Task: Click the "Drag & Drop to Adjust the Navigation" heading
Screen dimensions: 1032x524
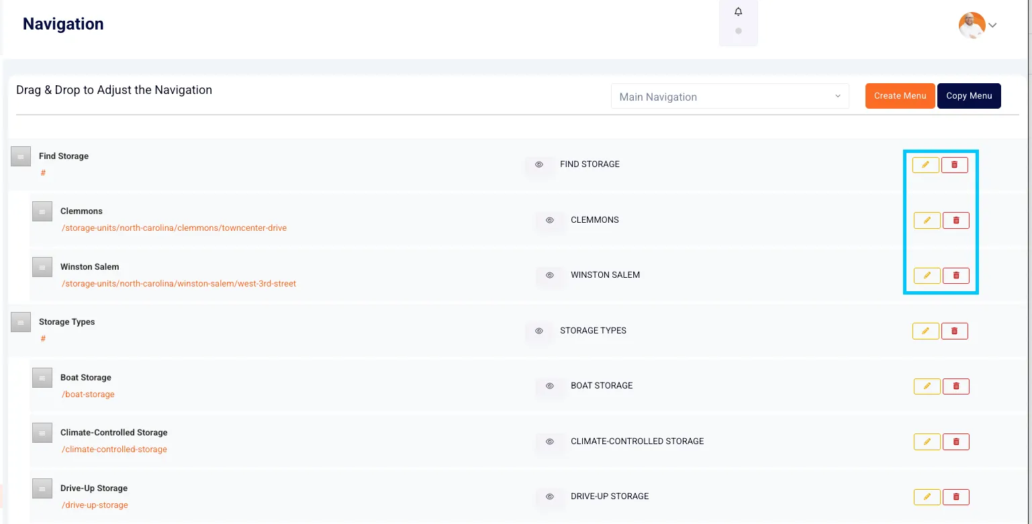Action: (x=114, y=90)
